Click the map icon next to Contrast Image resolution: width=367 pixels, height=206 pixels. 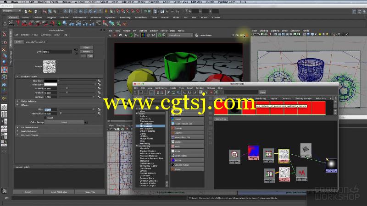tap(99, 97)
